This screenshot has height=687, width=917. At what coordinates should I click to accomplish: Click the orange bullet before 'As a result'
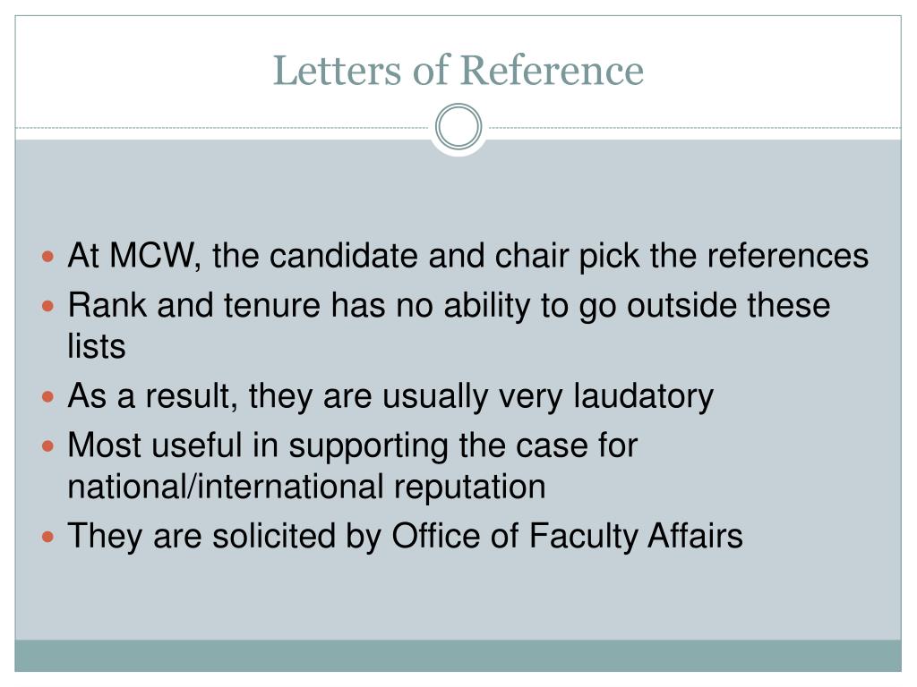[48, 396]
